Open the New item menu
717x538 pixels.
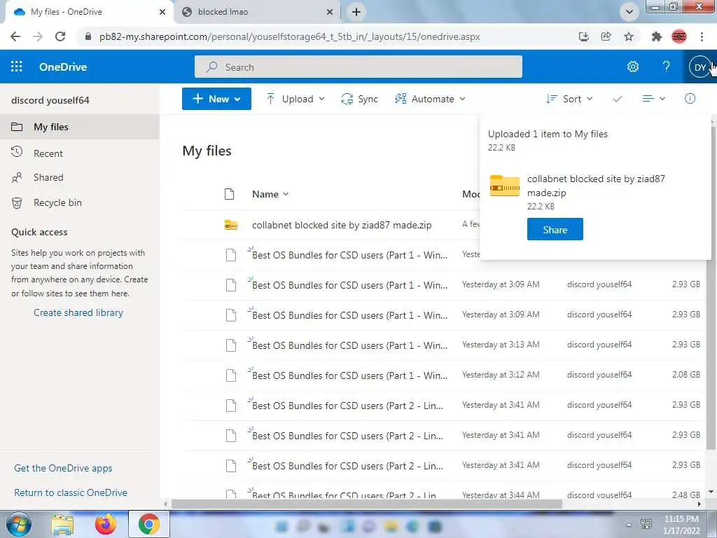pyautogui.click(x=216, y=99)
